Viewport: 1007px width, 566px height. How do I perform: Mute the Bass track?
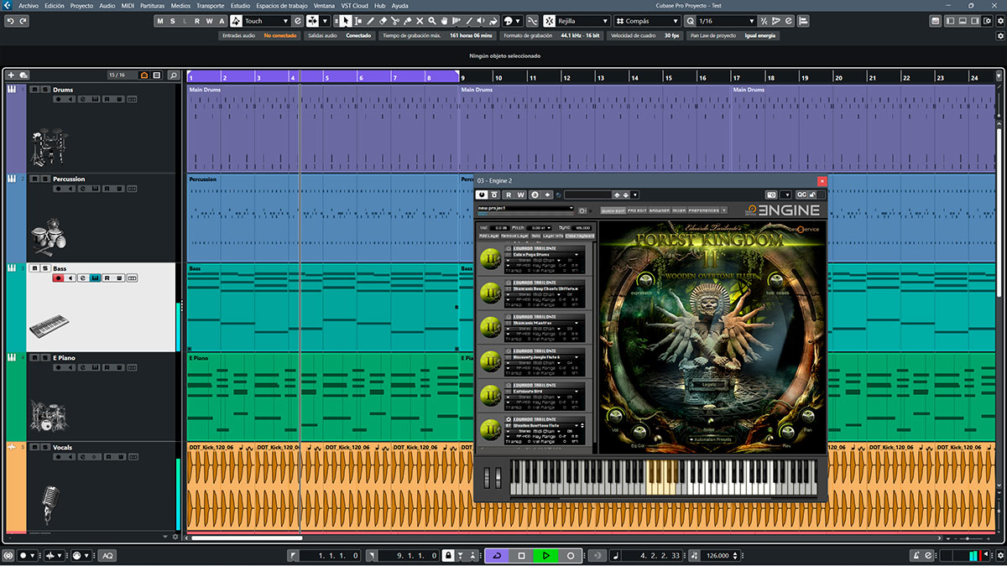coord(34,268)
